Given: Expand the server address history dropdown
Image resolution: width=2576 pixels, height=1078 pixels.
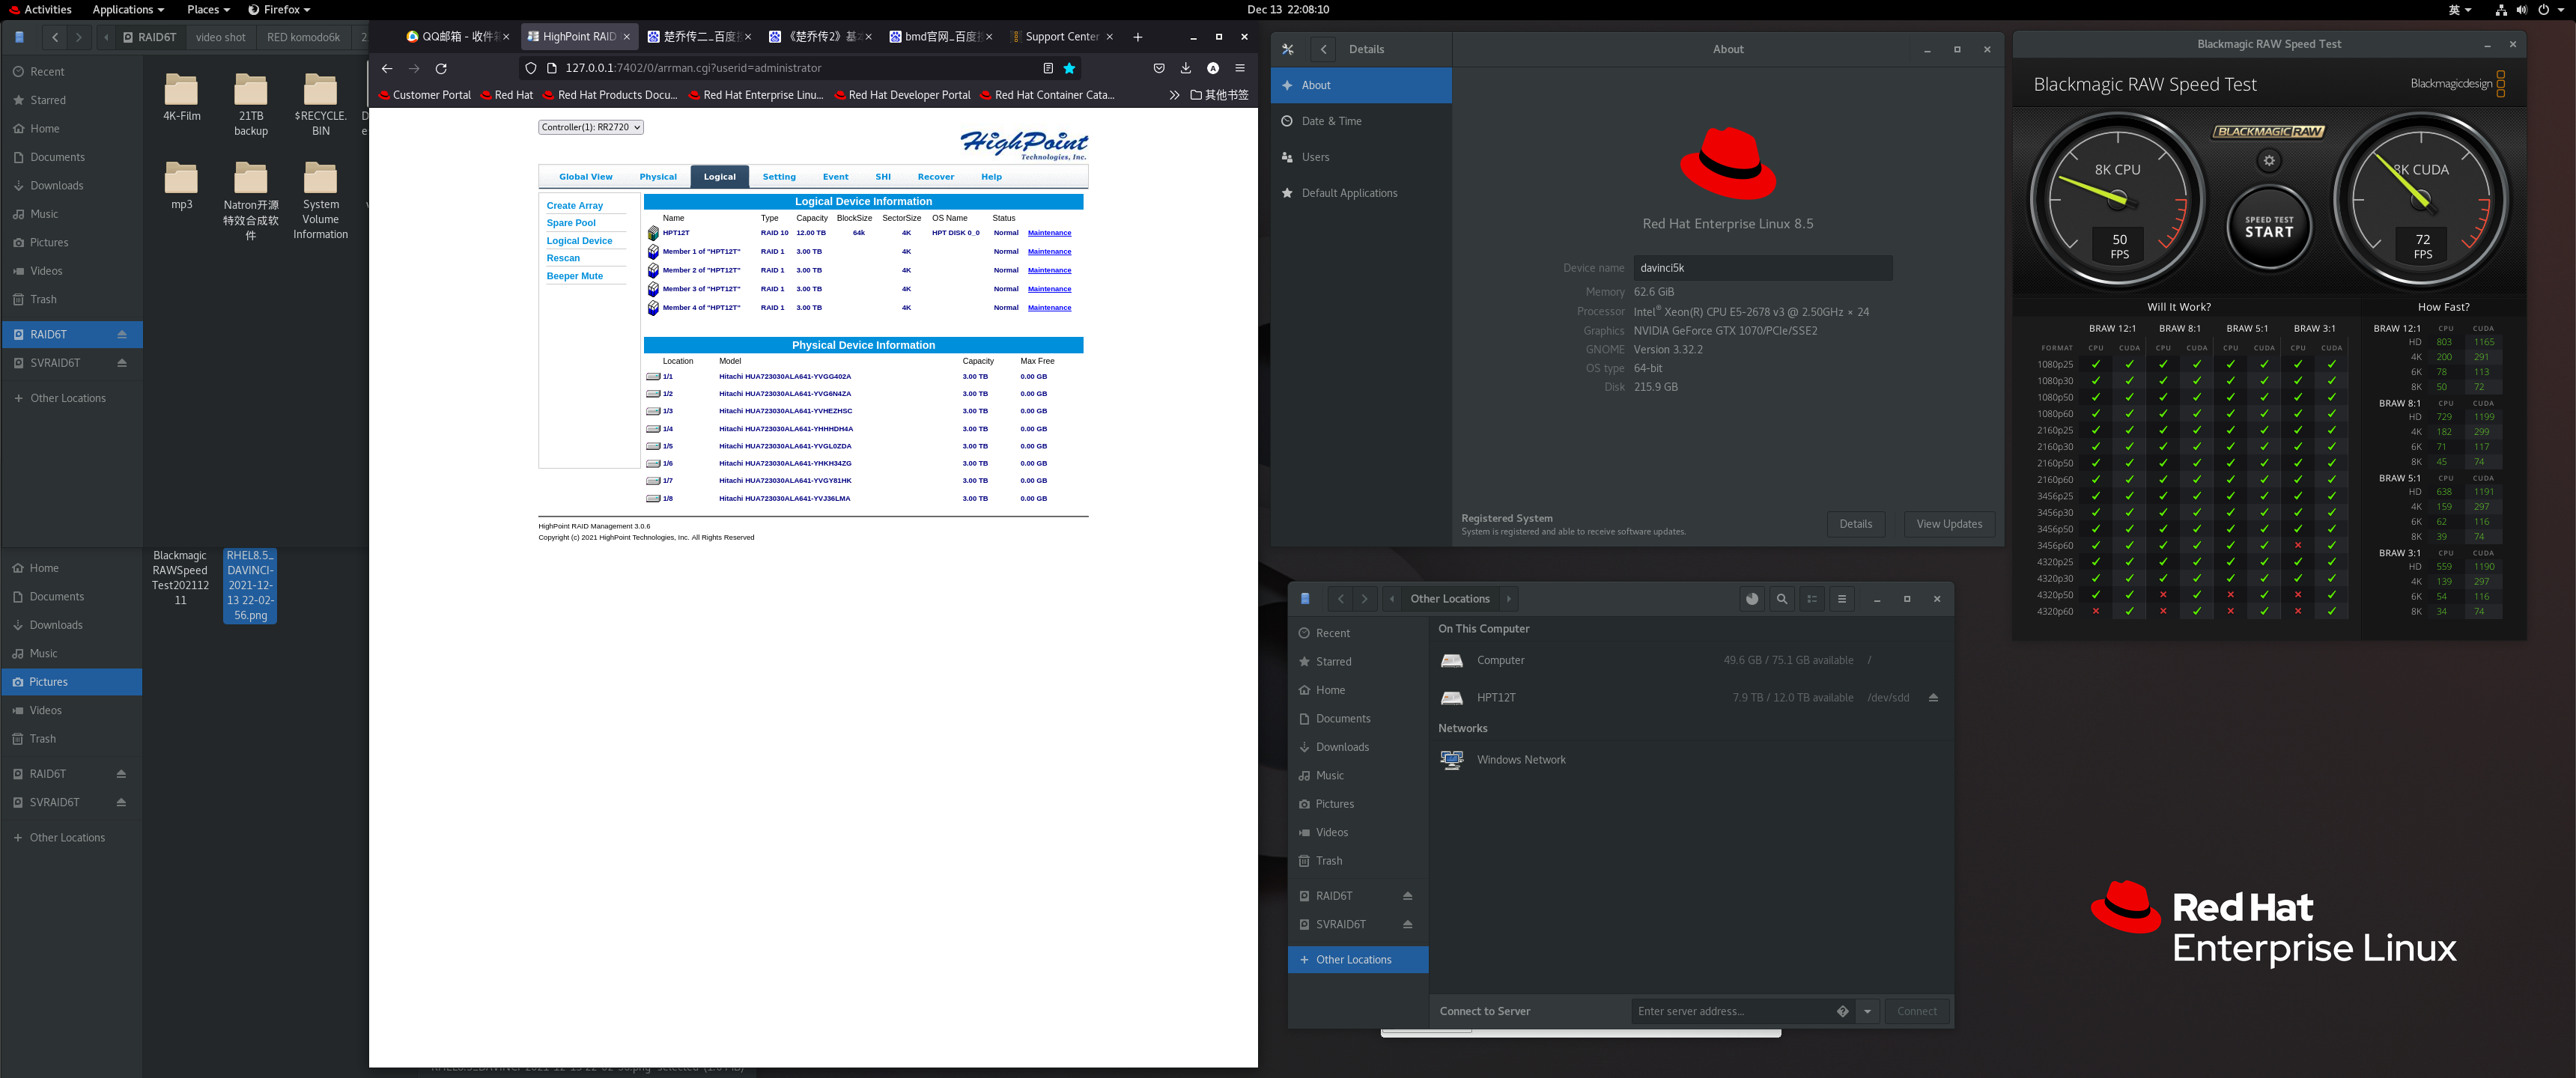Looking at the screenshot, I should [x=1867, y=1011].
